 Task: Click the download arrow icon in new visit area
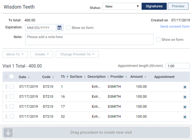pos(8,133)
